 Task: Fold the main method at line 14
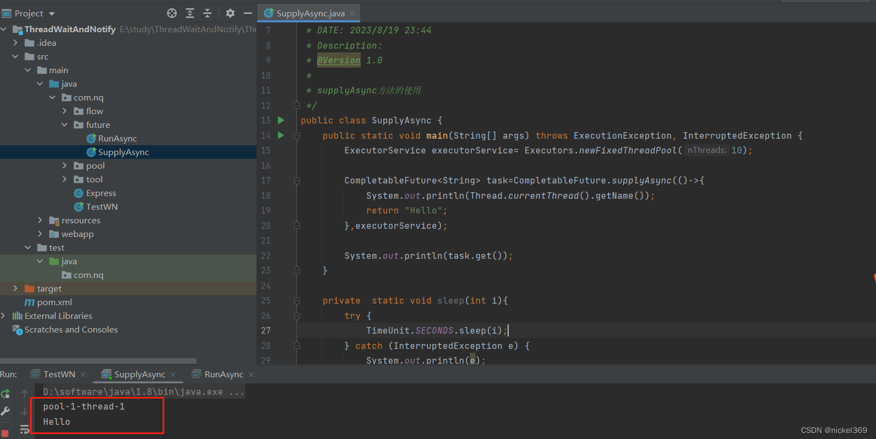(297, 135)
